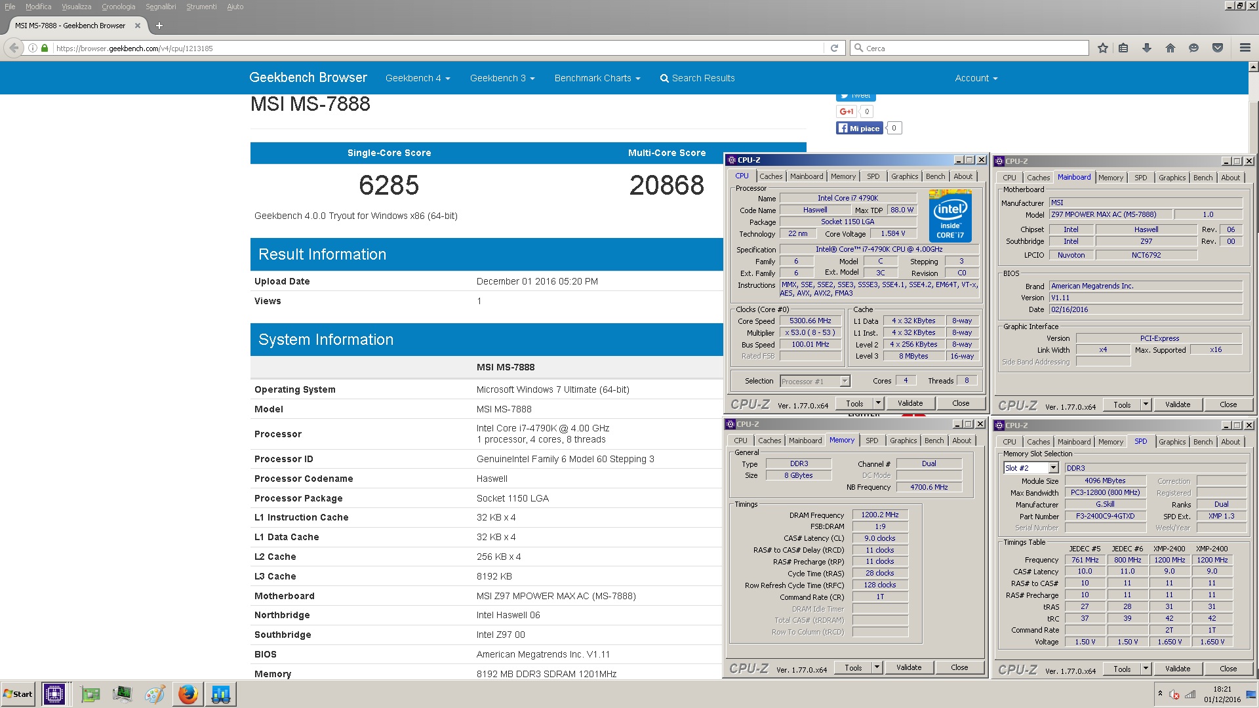The image size is (1259, 708).
Task: Open the Benchmark Charts dropdown
Action: pyautogui.click(x=597, y=78)
